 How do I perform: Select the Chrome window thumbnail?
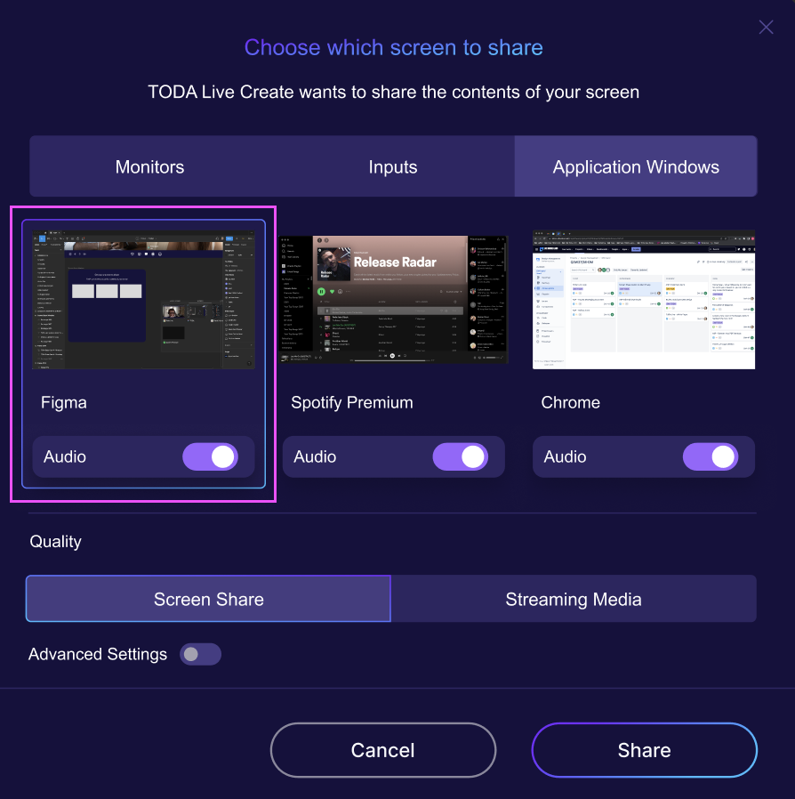coord(644,300)
